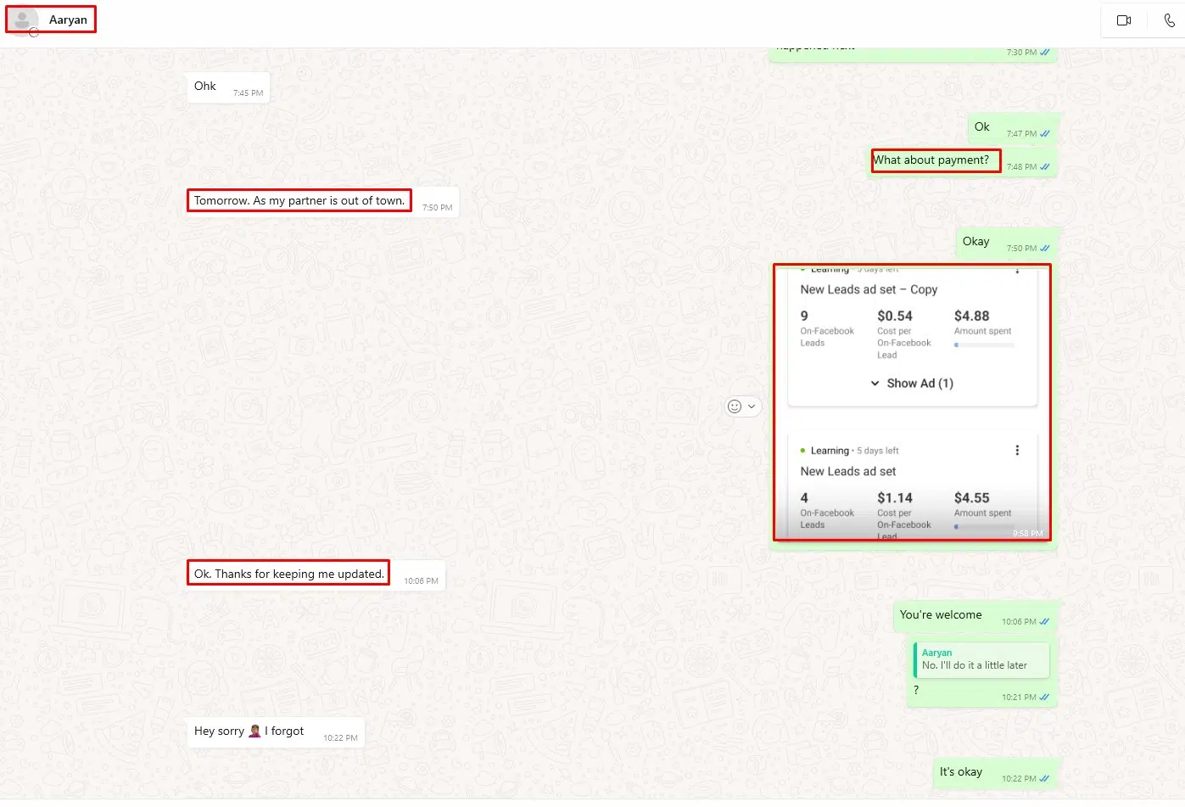This screenshot has width=1185, height=807.
Task: Click read receipt ticks on 'What about payment?'
Action: 1044,167
